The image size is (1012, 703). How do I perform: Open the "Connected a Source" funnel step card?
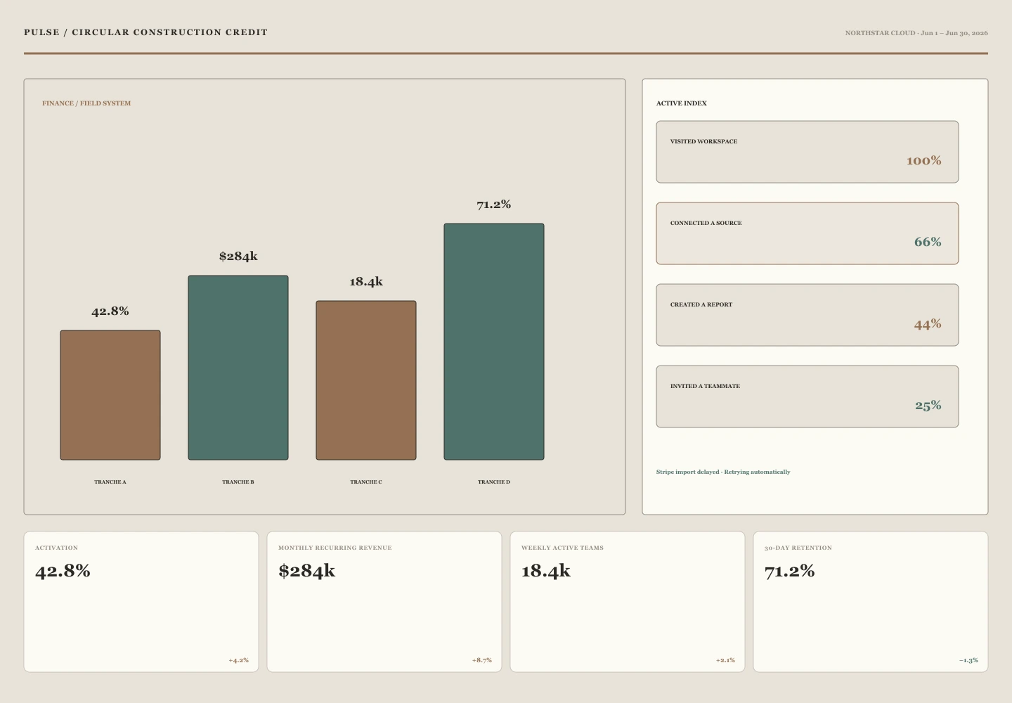pos(807,233)
